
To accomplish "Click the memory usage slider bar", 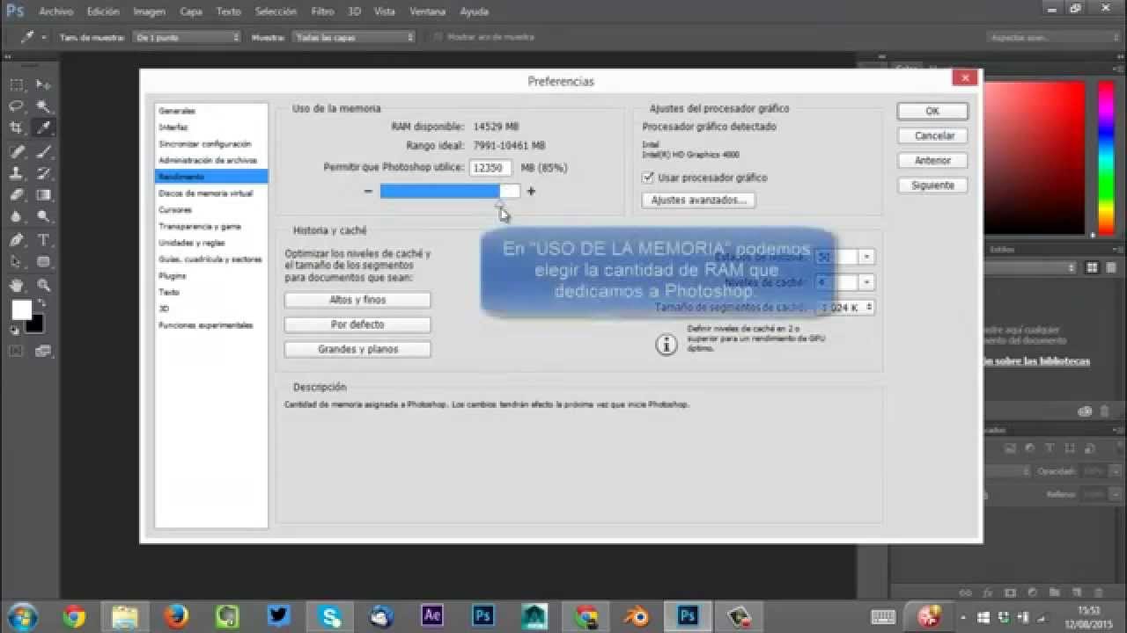I will tap(450, 191).
